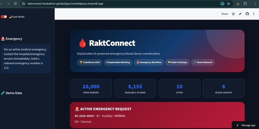The height and width of the screenshot is (129, 259).
Task: Click the GH · Chennai text
Action: (83, 122)
